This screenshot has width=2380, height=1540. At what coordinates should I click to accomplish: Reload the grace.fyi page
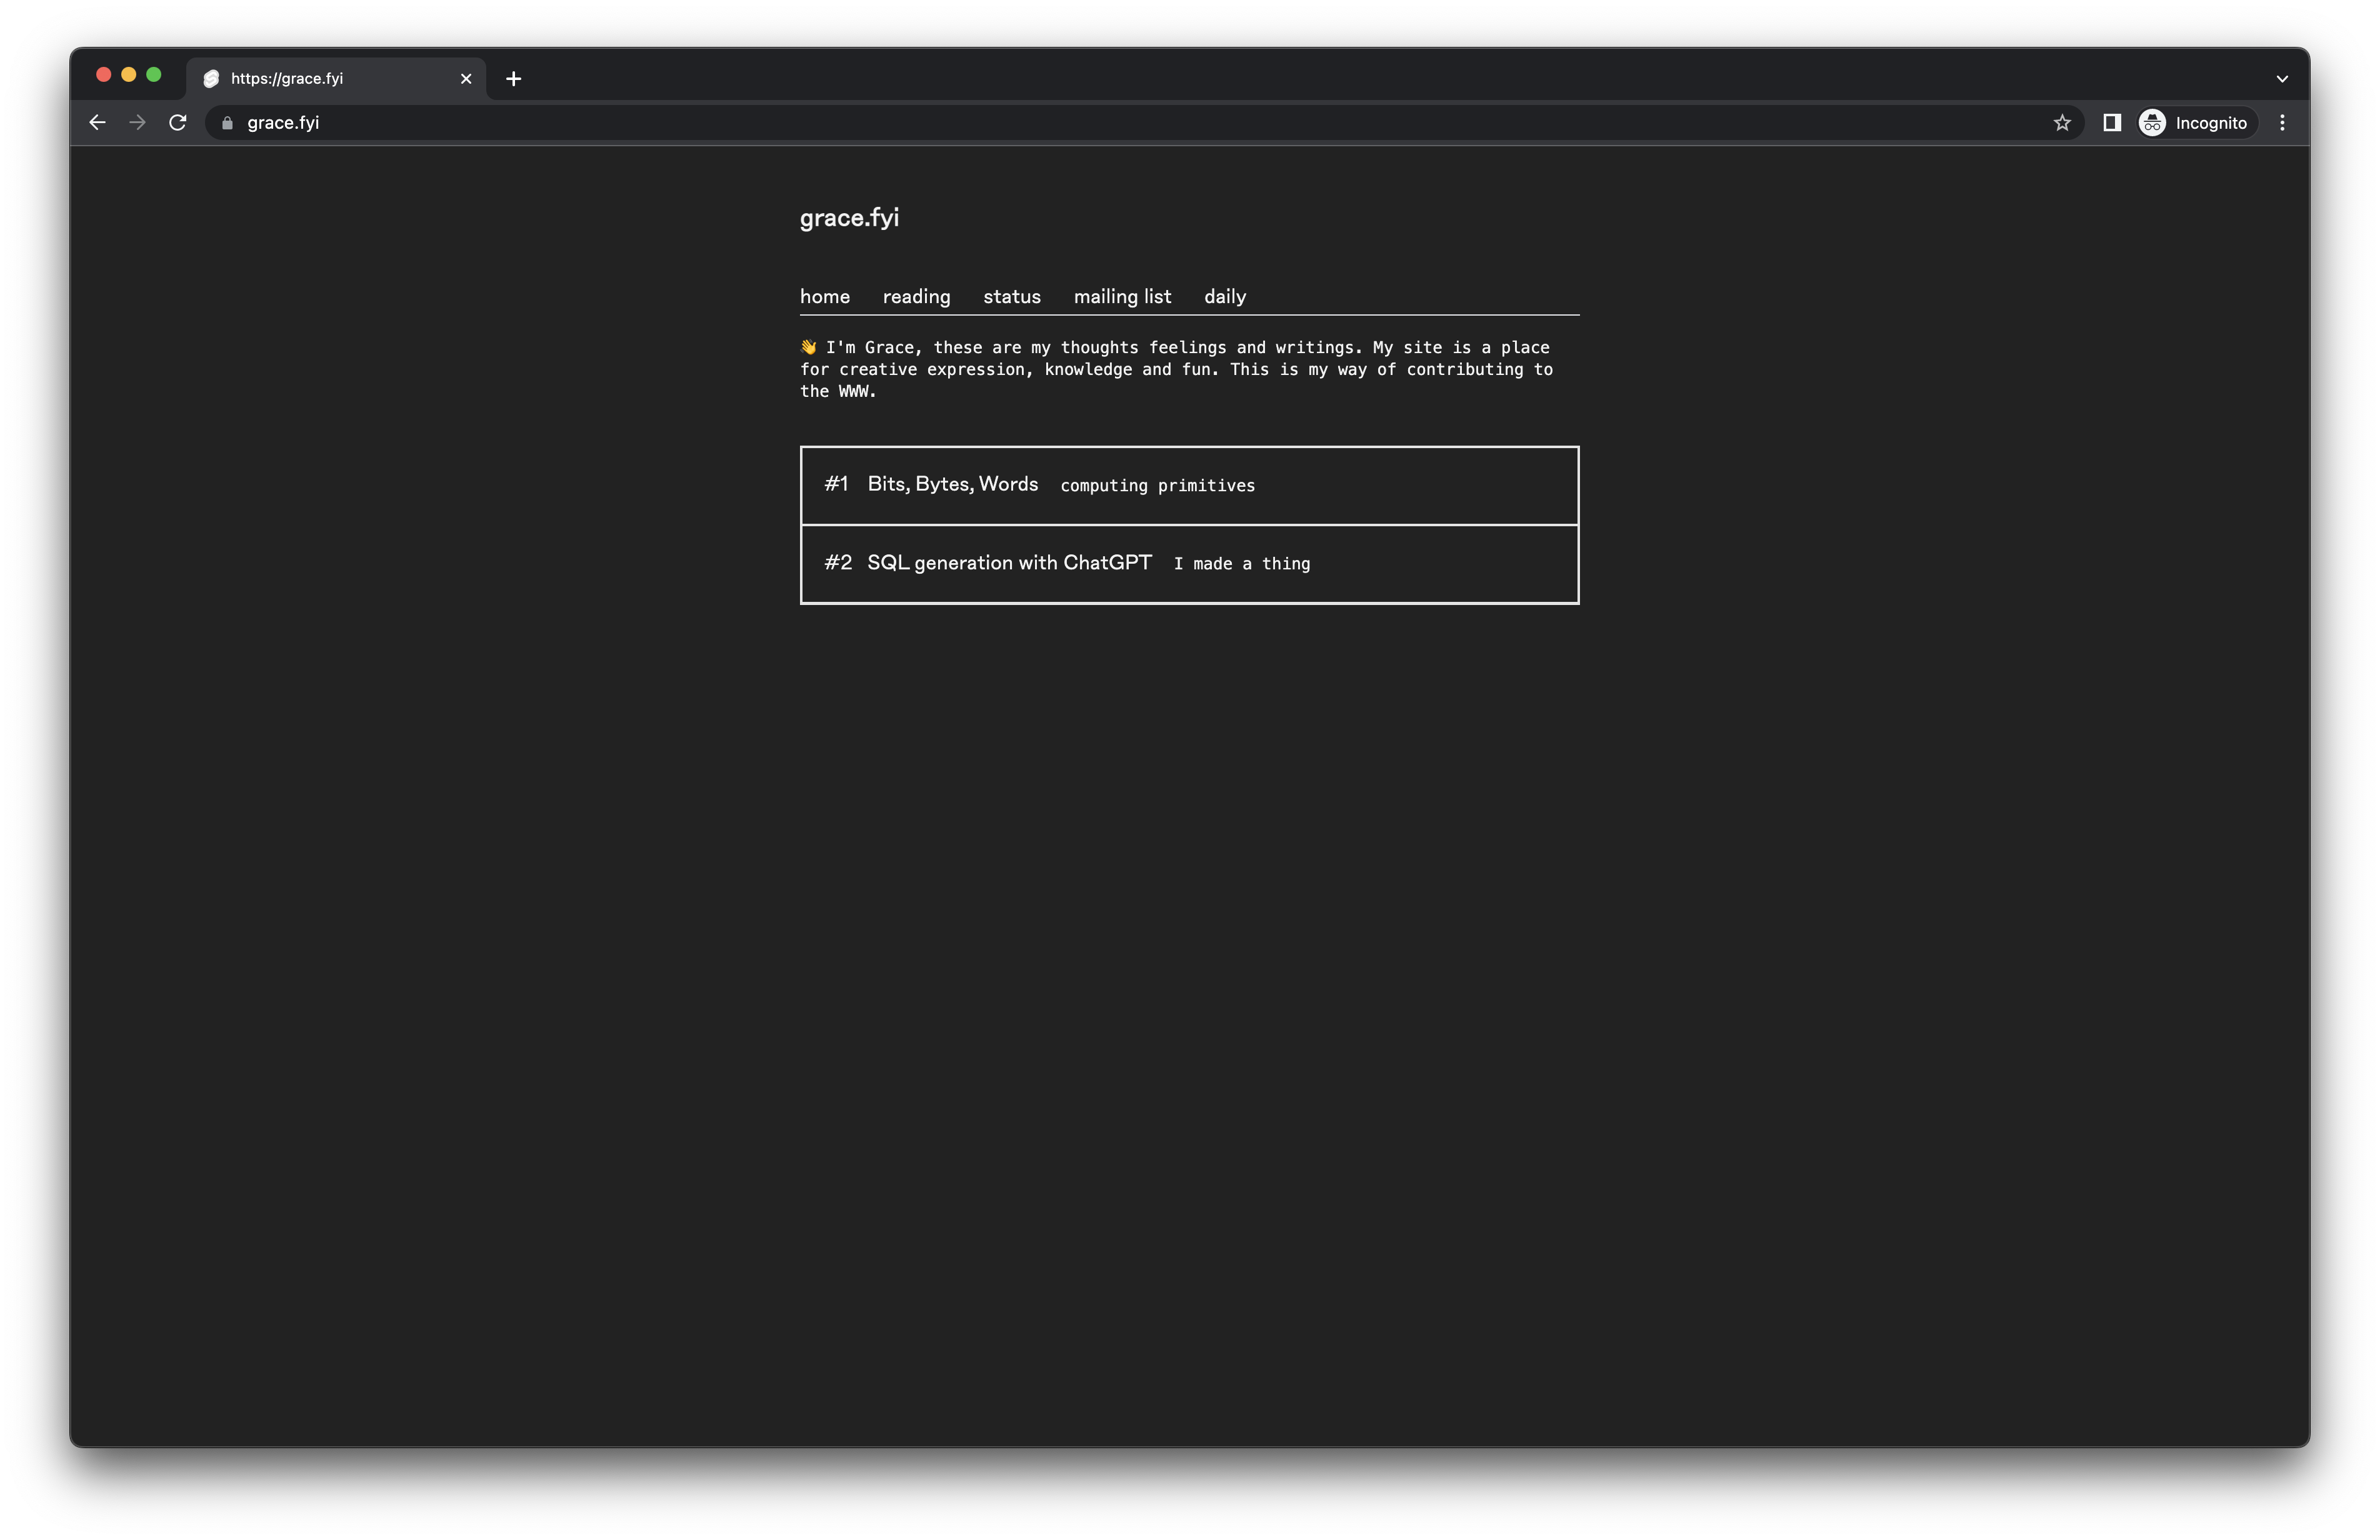[x=178, y=123]
